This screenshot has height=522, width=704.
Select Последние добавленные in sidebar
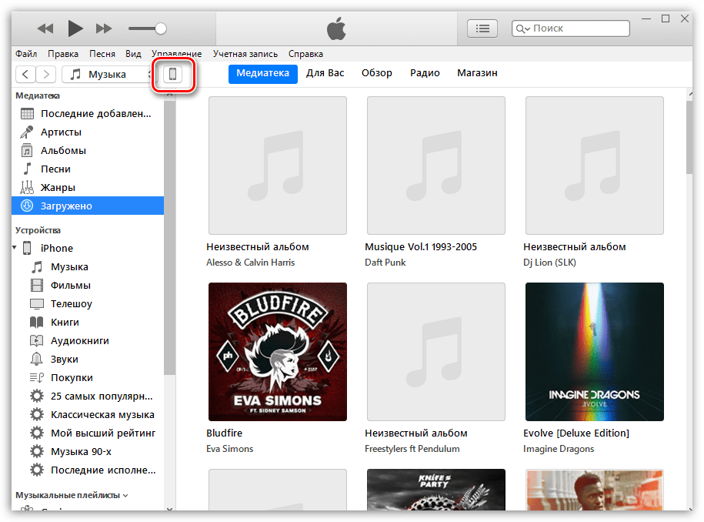click(88, 114)
